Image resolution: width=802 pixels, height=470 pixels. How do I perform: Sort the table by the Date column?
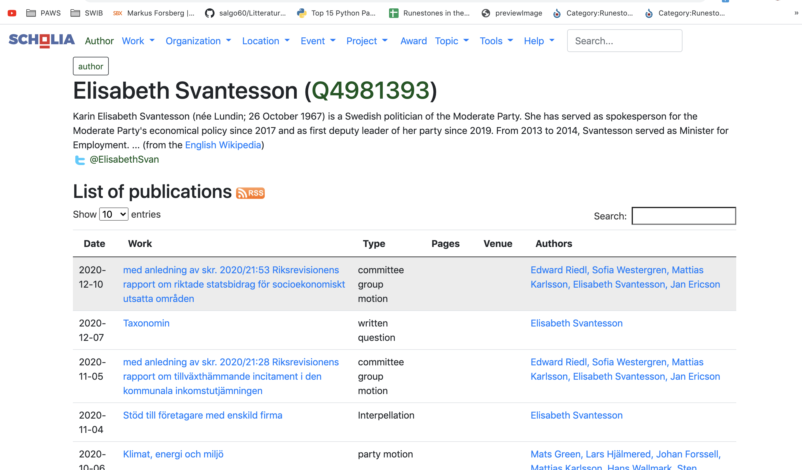[x=94, y=244]
